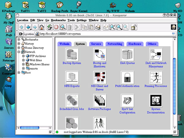Select Windows Shares in the sidebar tree
The image size is (184, 138).
point(40,64)
